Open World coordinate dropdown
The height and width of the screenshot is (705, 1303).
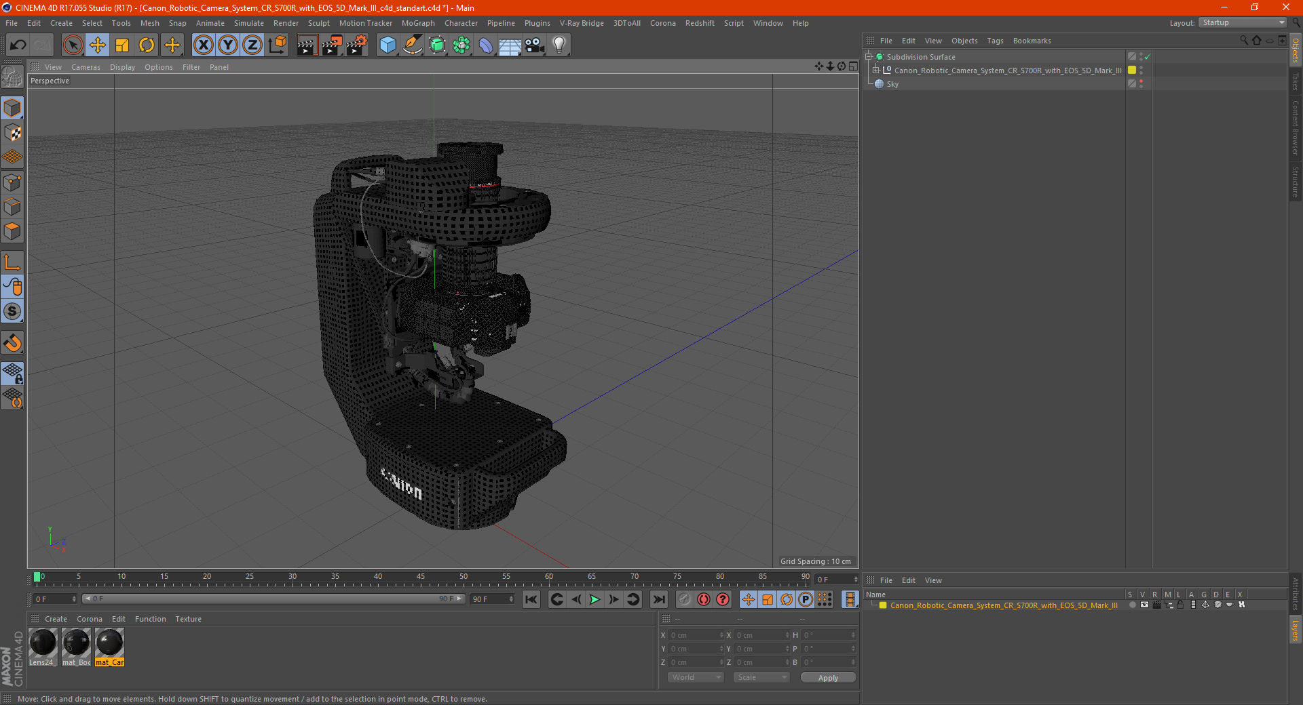click(696, 677)
